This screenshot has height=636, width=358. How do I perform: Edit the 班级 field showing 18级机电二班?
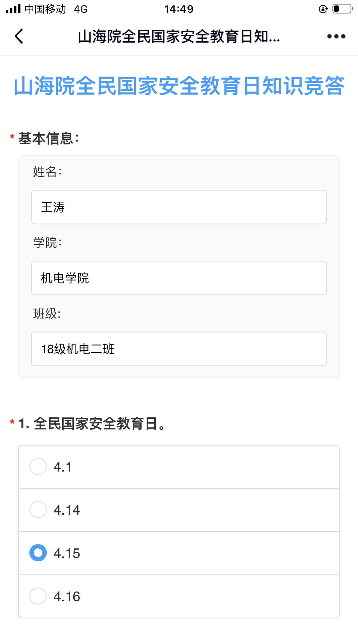179,349
